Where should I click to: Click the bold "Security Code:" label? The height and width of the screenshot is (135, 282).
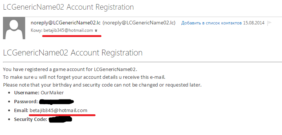point(31,119)
